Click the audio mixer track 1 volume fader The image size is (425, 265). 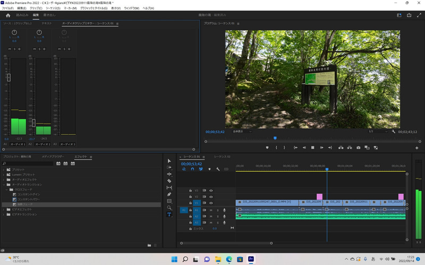9,77
